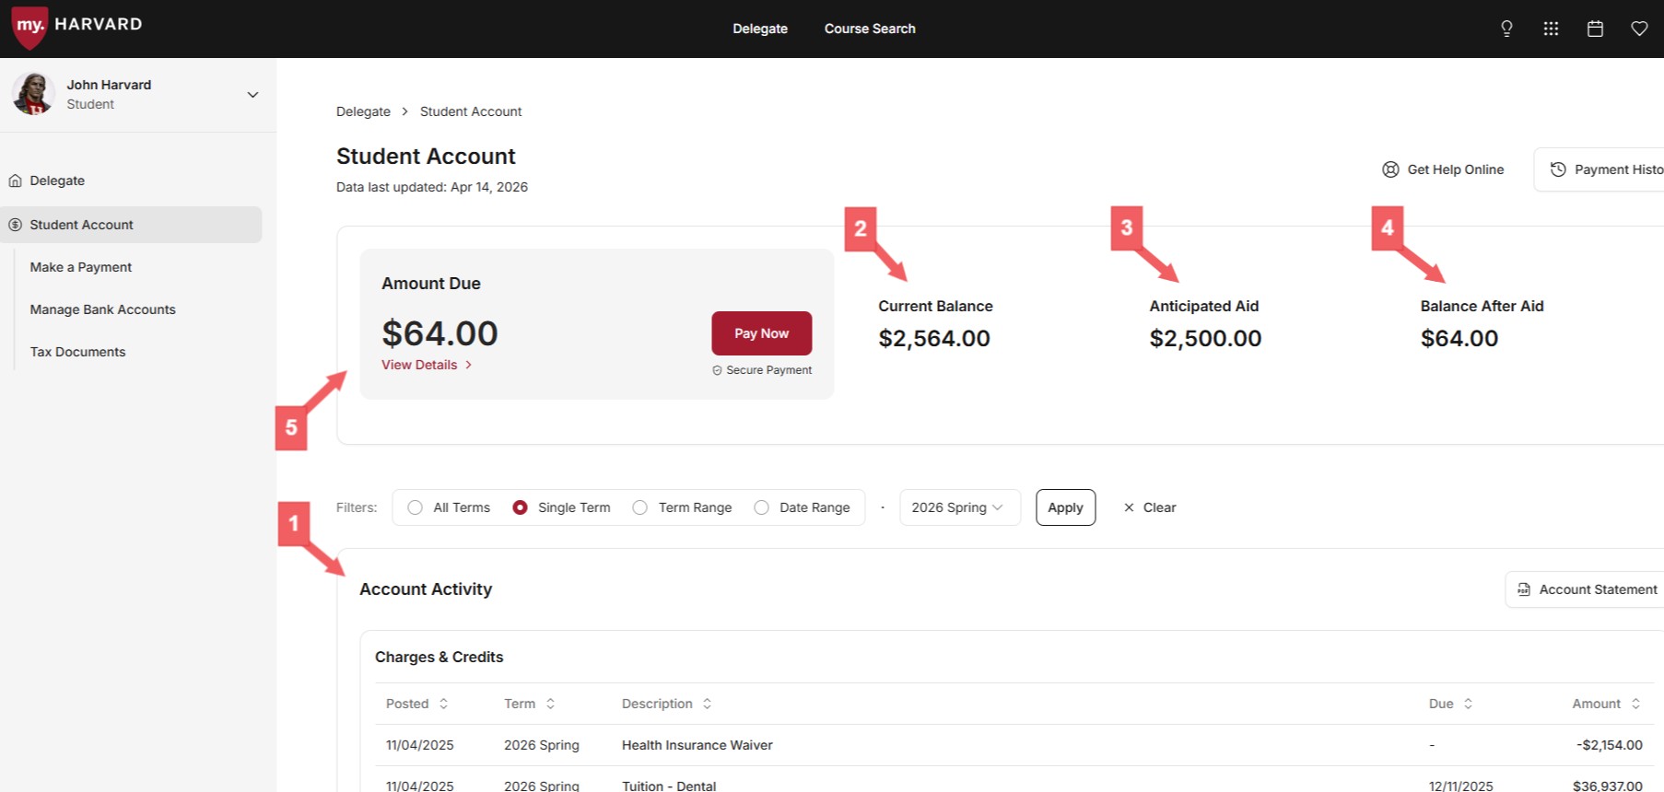1664x792 pixels.
Task: Sort by Description column arrows
Action: [707, 704]
